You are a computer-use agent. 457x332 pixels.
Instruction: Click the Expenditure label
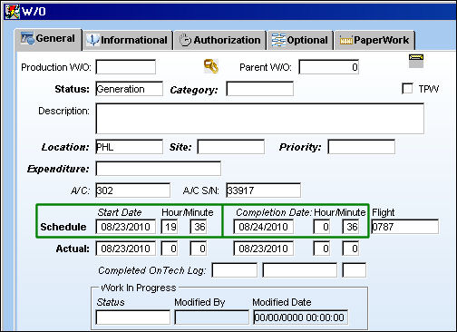(58, 169)
